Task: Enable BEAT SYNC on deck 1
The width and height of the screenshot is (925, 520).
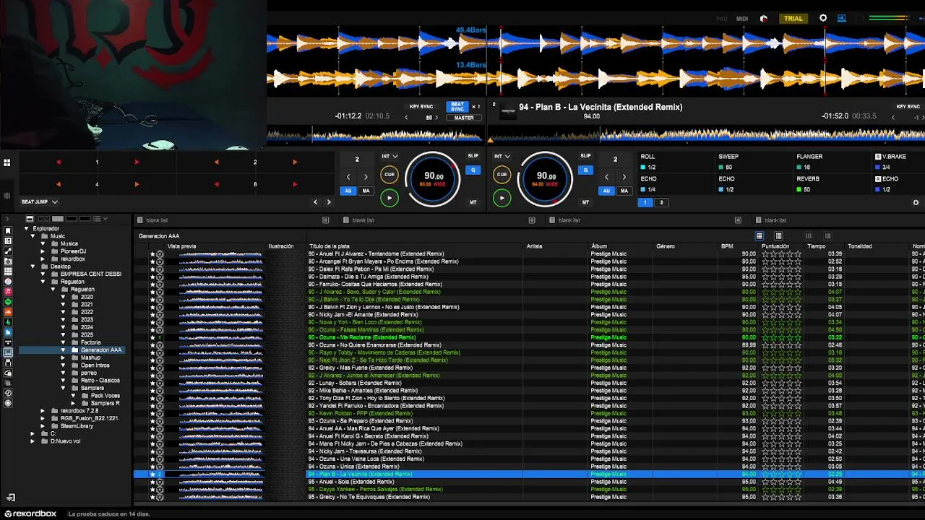Action: point(457,107)
